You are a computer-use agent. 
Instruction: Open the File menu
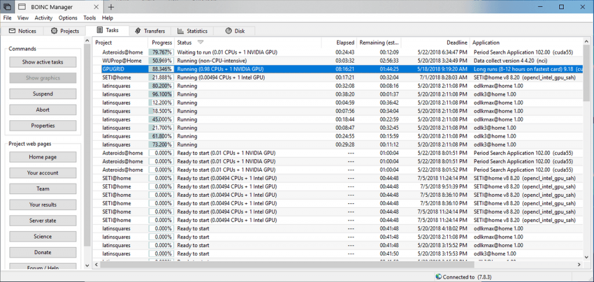(7, 18)
